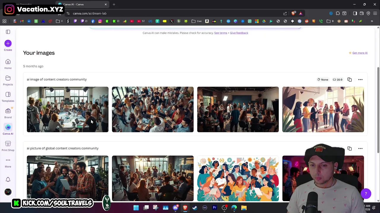Image resolution: width=380 pixels, height=213 pixels.
Task: Open Brand kit in sidebar
Action: pyautogui.click(x=8, y=113)
